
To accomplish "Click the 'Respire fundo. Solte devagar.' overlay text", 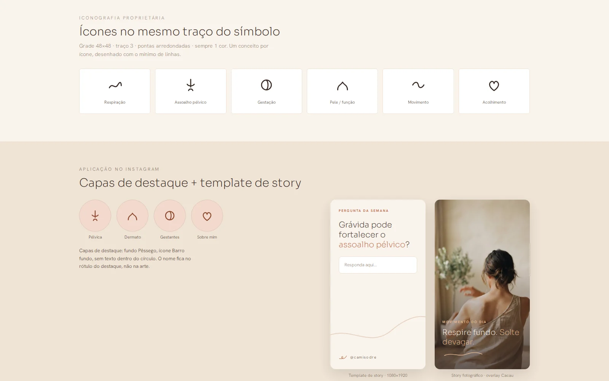I will pos(481,337).
